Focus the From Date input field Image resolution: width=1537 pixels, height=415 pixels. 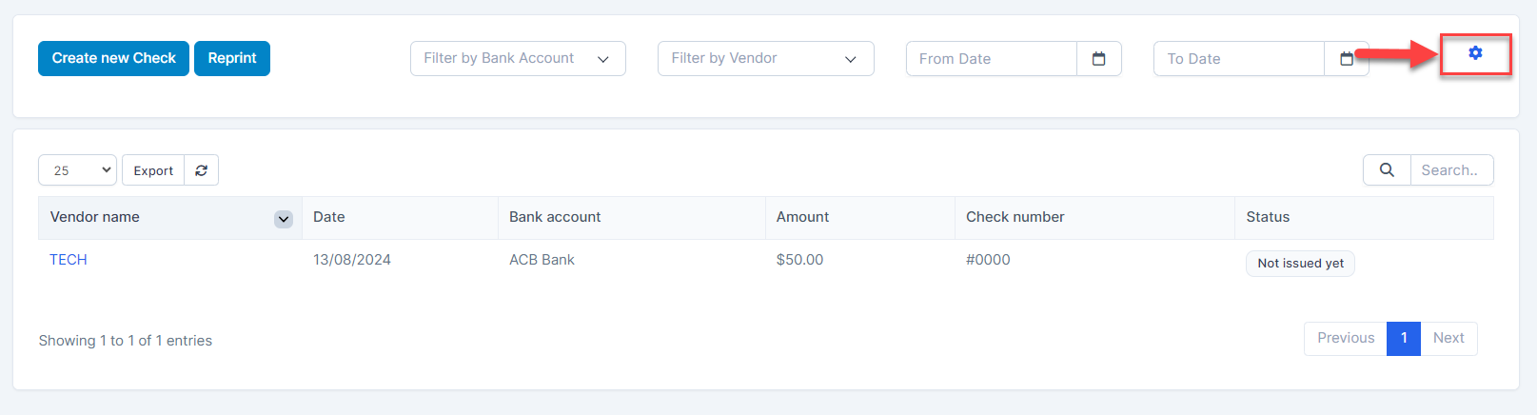(991, 59)
